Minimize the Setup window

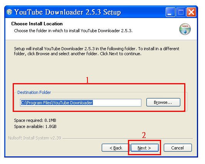[x=170, y=12]
